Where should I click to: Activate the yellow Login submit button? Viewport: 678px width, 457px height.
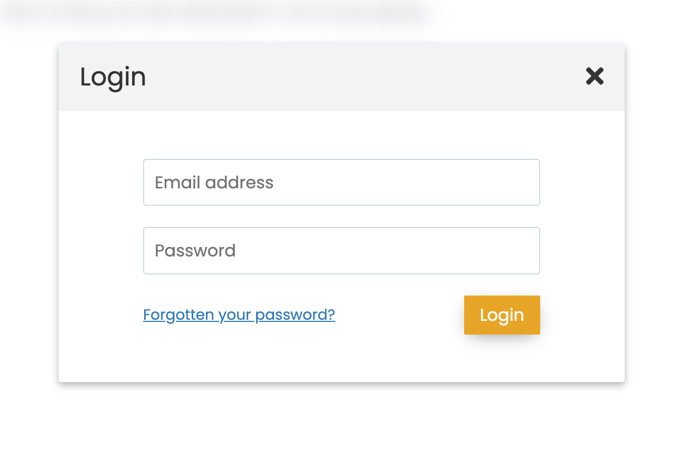click(x=502, y=315)
